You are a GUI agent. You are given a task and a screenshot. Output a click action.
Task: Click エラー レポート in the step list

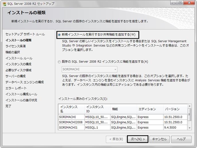16,88
